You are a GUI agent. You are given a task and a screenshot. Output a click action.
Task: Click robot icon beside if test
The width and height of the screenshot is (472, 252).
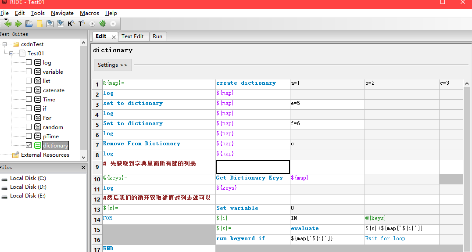pos(38,108)
